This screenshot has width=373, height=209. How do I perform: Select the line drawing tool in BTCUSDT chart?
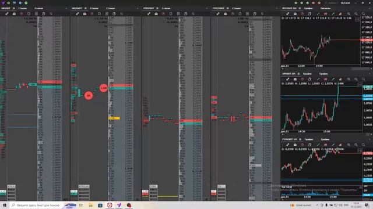[318, 14]
